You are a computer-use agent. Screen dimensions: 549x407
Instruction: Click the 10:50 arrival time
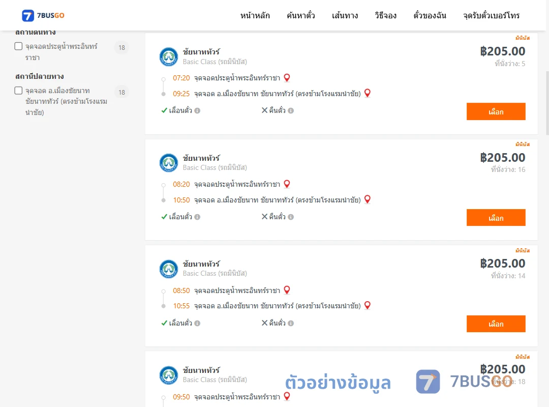(181, 200)
